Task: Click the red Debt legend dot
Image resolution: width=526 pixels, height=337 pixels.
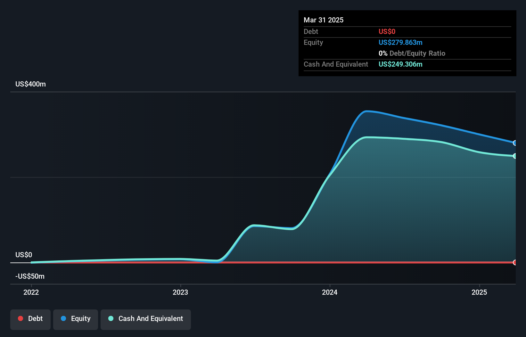Action: [x=21, y=318]
